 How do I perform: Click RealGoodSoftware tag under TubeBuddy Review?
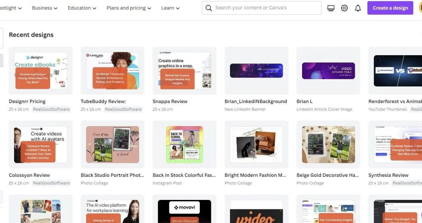[123, 109]
